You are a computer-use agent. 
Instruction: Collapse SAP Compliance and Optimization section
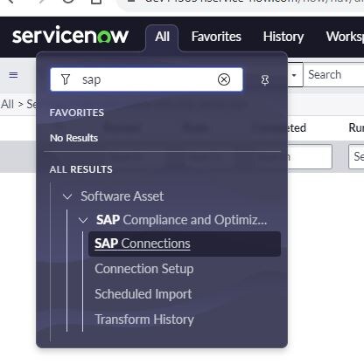point(83,220)
